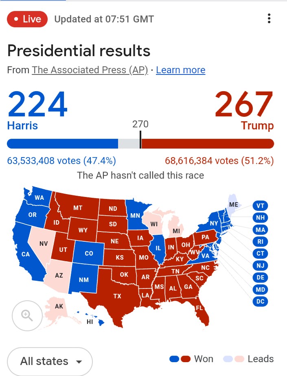Open the three-dot more options menu
The image size is (287, 376).
click(269, 19)
